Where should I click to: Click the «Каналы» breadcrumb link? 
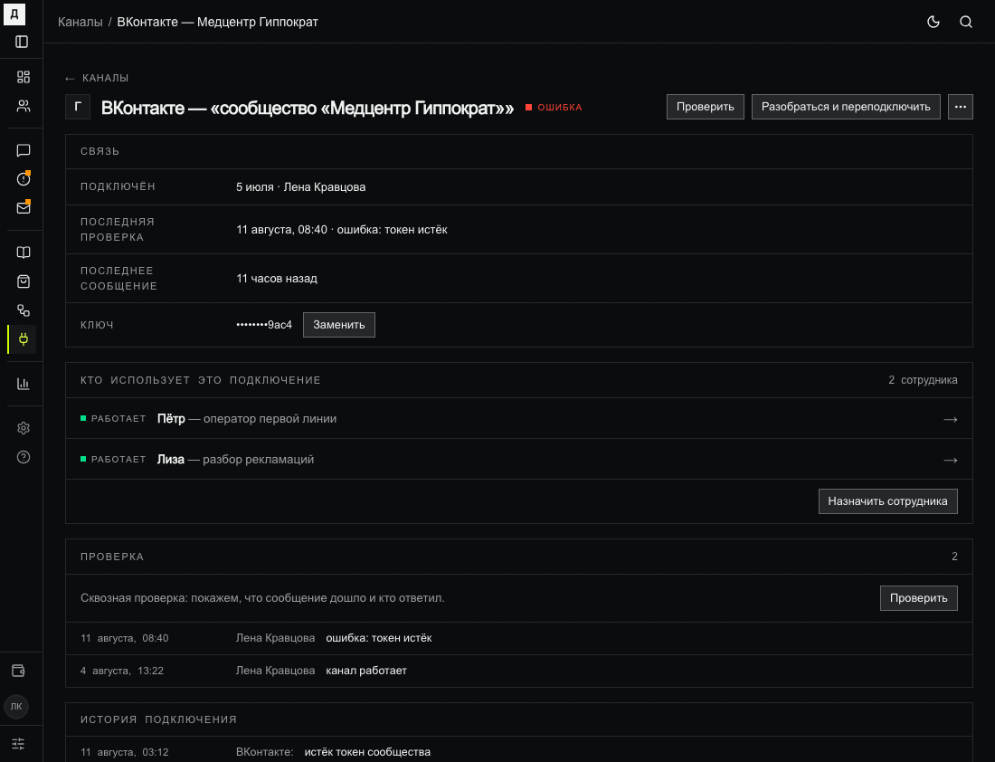(x=80, y=22)
